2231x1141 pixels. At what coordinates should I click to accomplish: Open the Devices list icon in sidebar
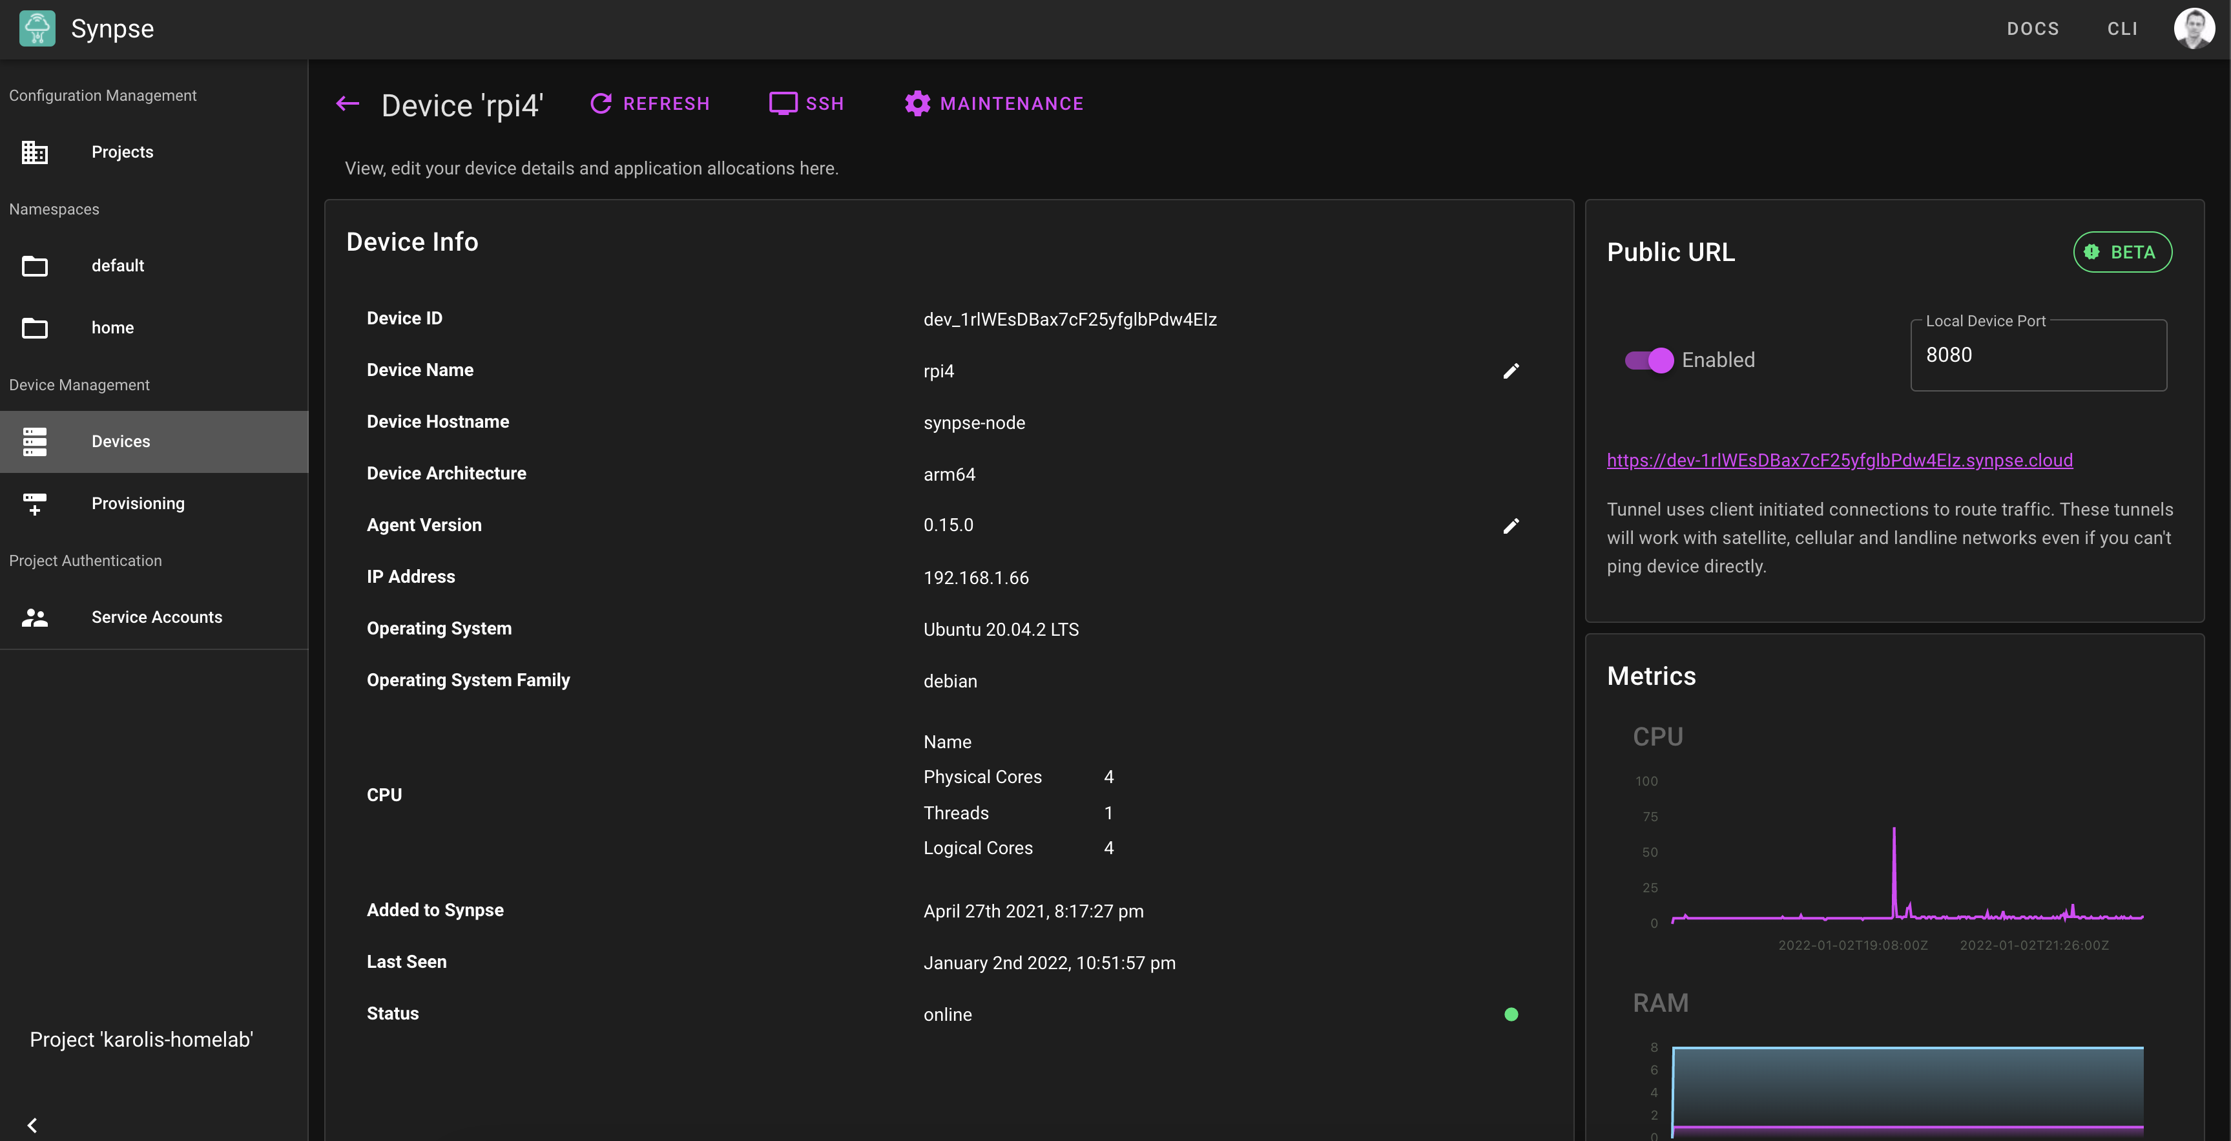tap(35, 442)
